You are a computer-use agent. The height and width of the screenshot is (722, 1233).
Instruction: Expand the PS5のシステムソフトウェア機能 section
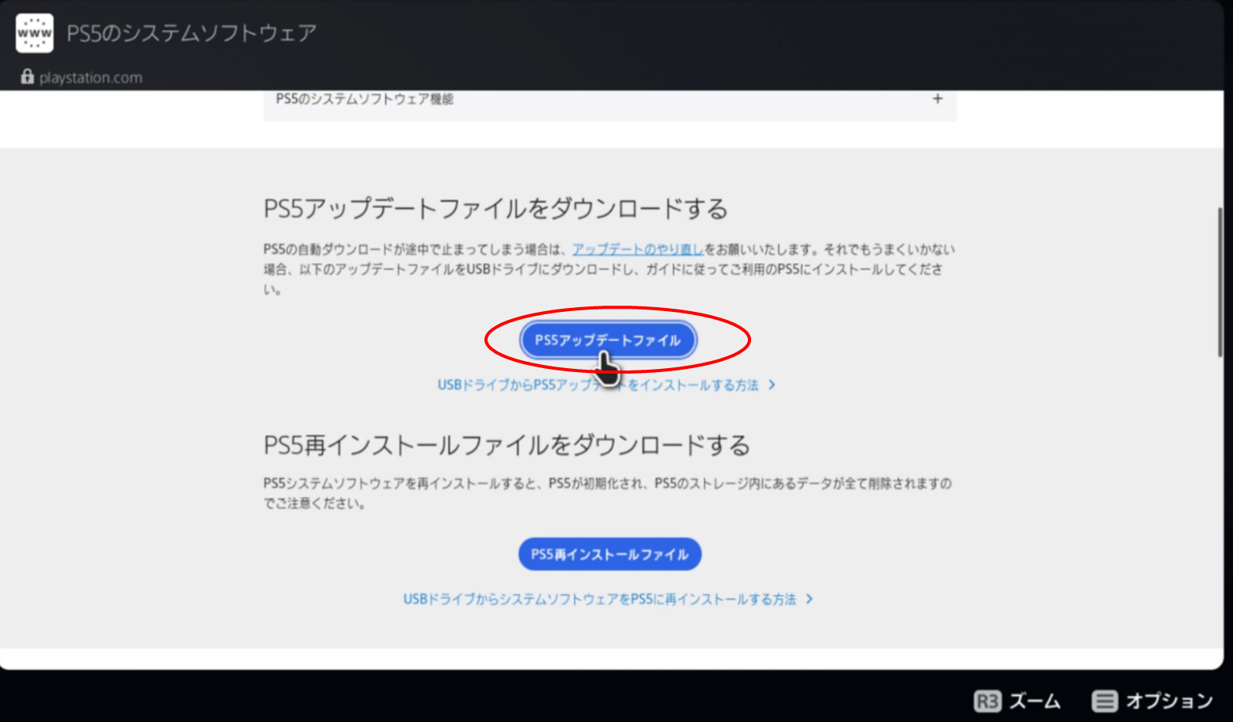[x=365, y=99]
